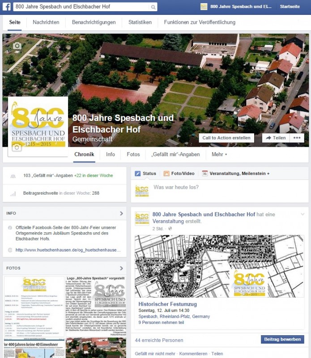Click Teilen link under the post
Image resolution: width=311 pixels, height=358 pixels.
pos(217,354)
